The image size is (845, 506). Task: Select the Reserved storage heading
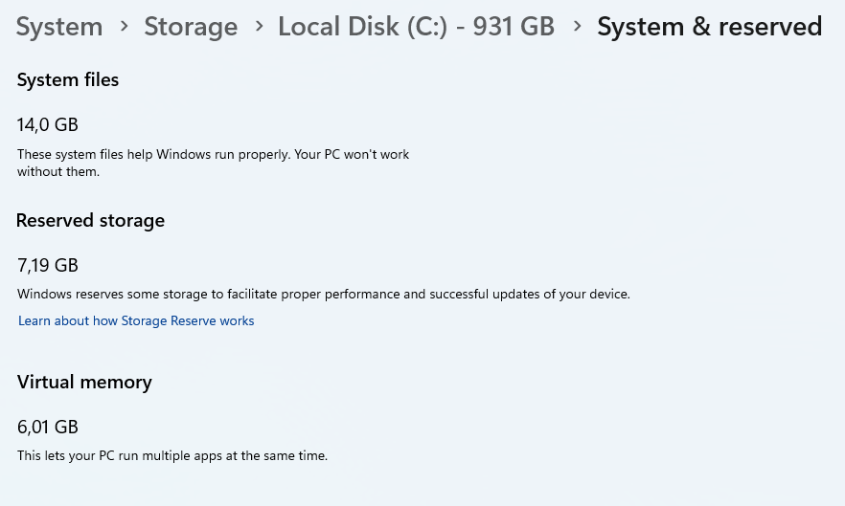(x=90, y=221)
